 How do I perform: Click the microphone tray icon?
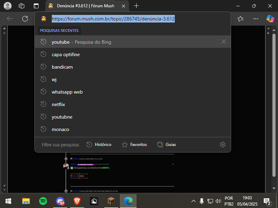click(x=202, y=201)
